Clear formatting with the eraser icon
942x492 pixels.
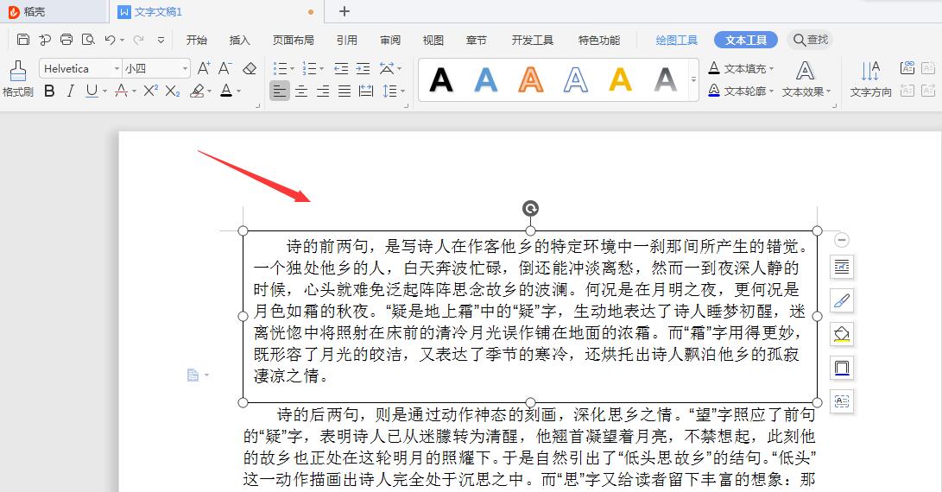250,68
